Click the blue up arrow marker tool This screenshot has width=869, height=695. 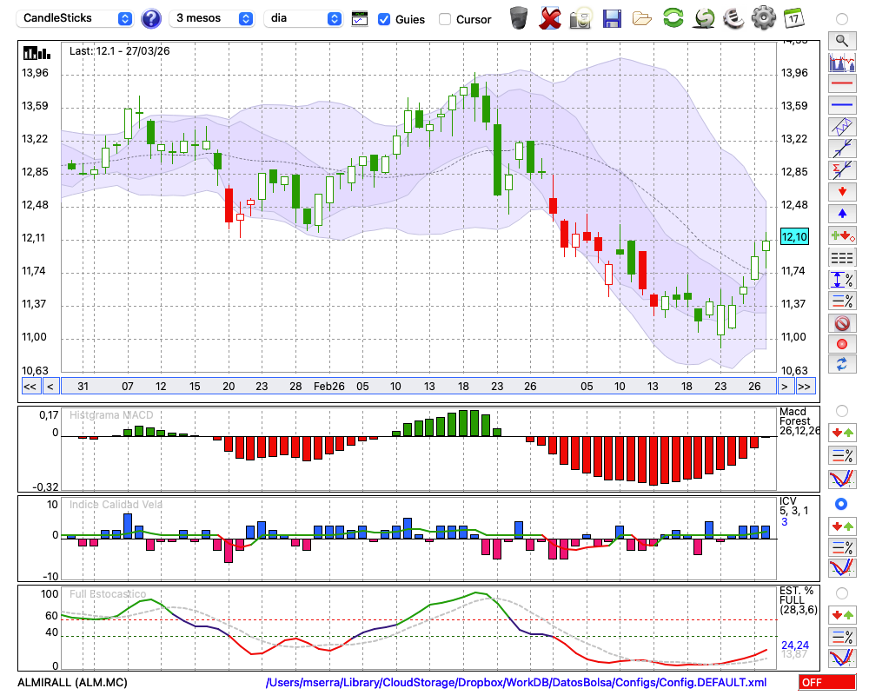[x=841, y=213]
